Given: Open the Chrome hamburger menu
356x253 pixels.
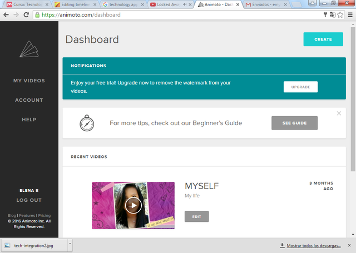Looking at the screenshot, I should click(x=350, y=15).
